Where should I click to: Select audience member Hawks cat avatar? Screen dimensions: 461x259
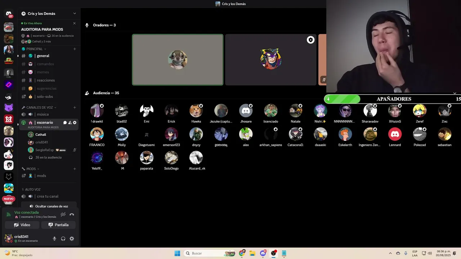pos(196,111)
